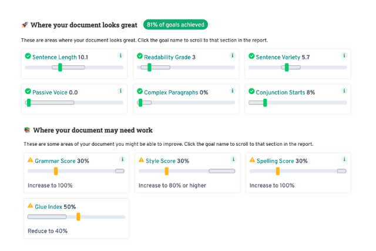Screen dimensions: 376x251
Task: Click info icon on Readability Grade card
Action: pos(232,55)
